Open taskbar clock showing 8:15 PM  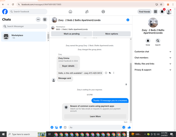click(x=164, y=134)
